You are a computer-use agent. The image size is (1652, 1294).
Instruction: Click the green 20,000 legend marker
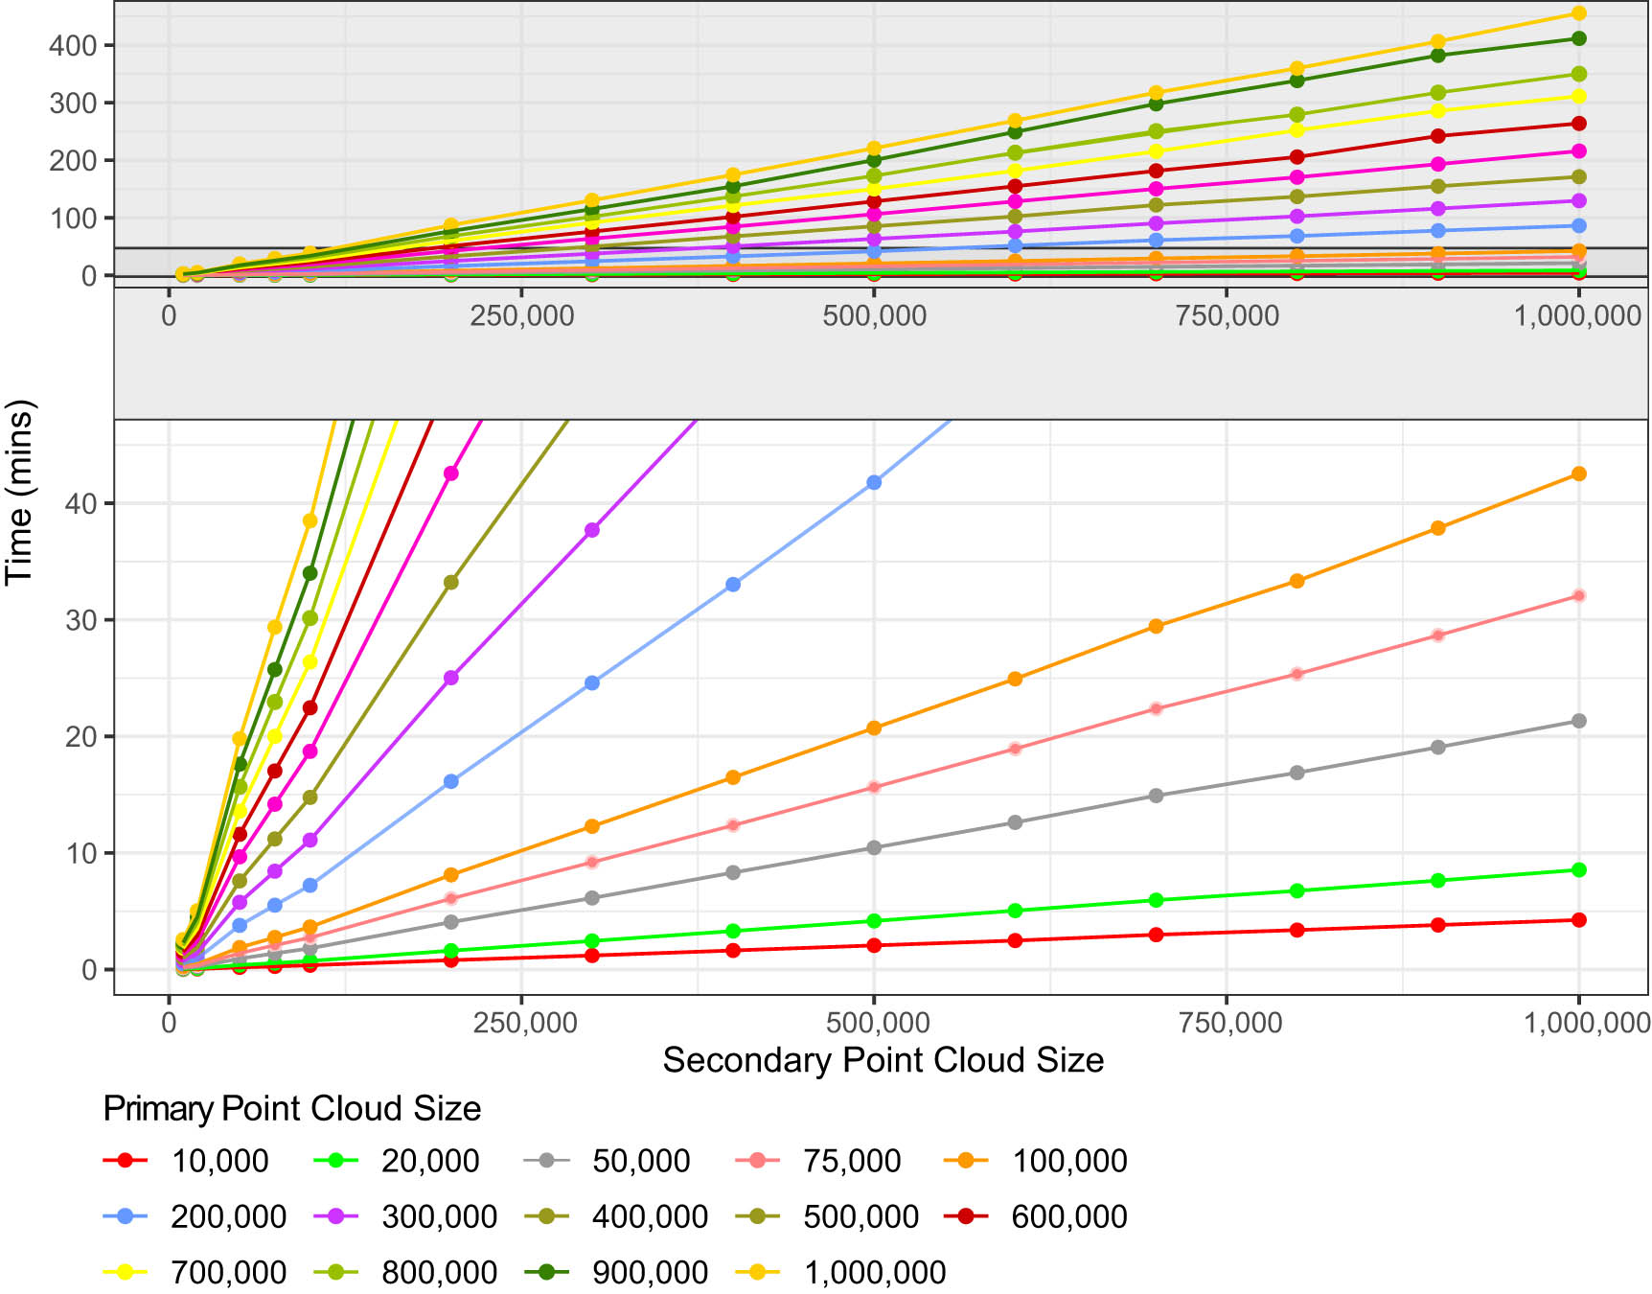335,1161
